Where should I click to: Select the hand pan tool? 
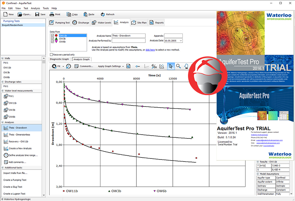pyautogui.click(x=186, y=66)
